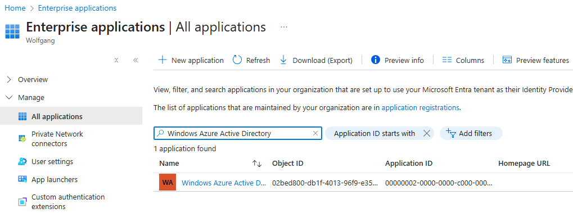The width and height of the screenshot is (573, 213).
Task: Click the Add filters funnel icon
Action: [452, 133]
